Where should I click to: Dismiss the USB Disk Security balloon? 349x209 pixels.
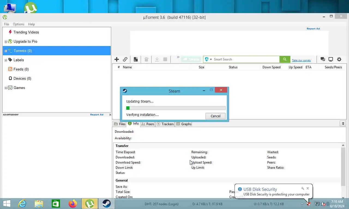(308, 188)
